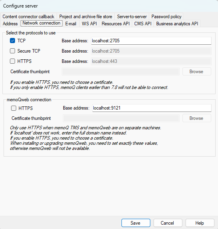Edit TCP base address localhost:2705 field
The width and height of the screenshot is (218, 229).
point(151,41)
